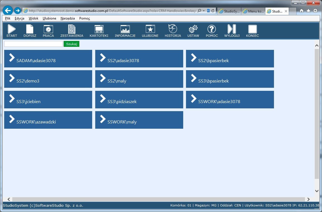Open the Ulubione menu in menu bar
Screen dimensions: 322x212
[x=49, y=18]
